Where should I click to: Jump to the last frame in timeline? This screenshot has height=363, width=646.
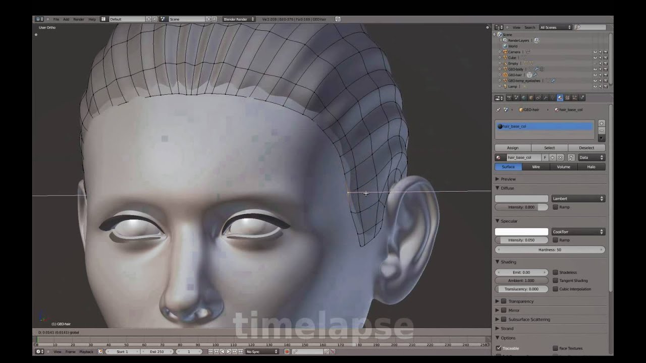click(x=241, y=351)
